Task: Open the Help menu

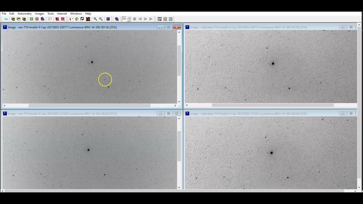Action: point(88,14)
